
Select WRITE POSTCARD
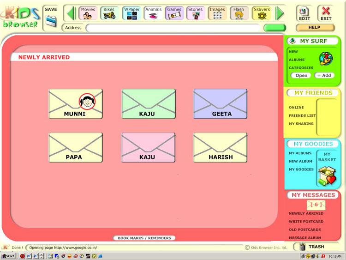[x=306, y=222]
